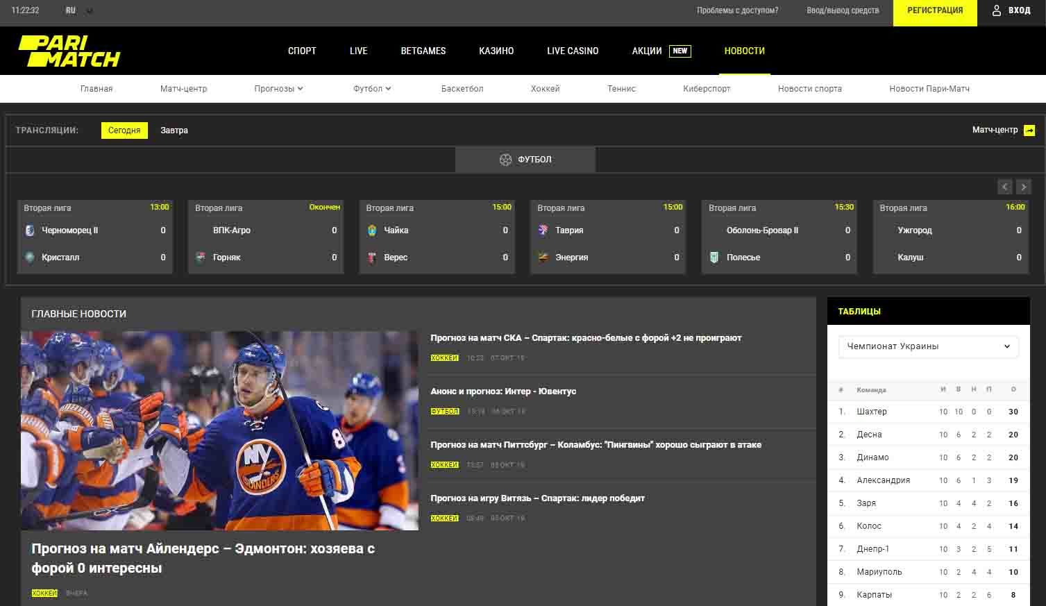Screen dimensions: 1046x606
Task: Click Александрия in the standings table
Action: coord(884,480)
